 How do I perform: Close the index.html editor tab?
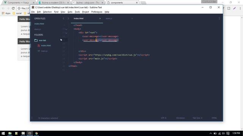click(100, 19)
